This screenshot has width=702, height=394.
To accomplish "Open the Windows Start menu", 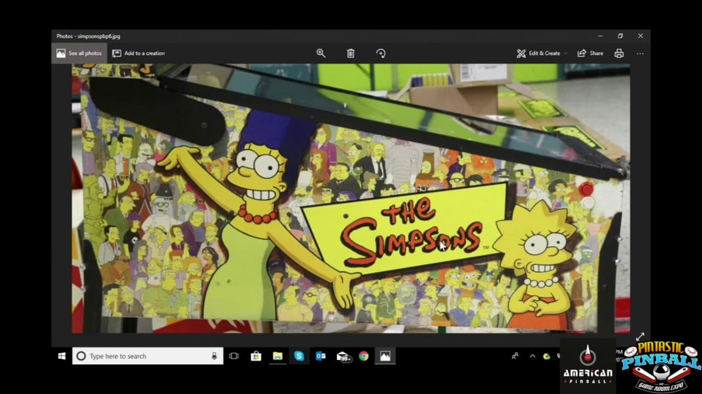I will click(62, 356).
